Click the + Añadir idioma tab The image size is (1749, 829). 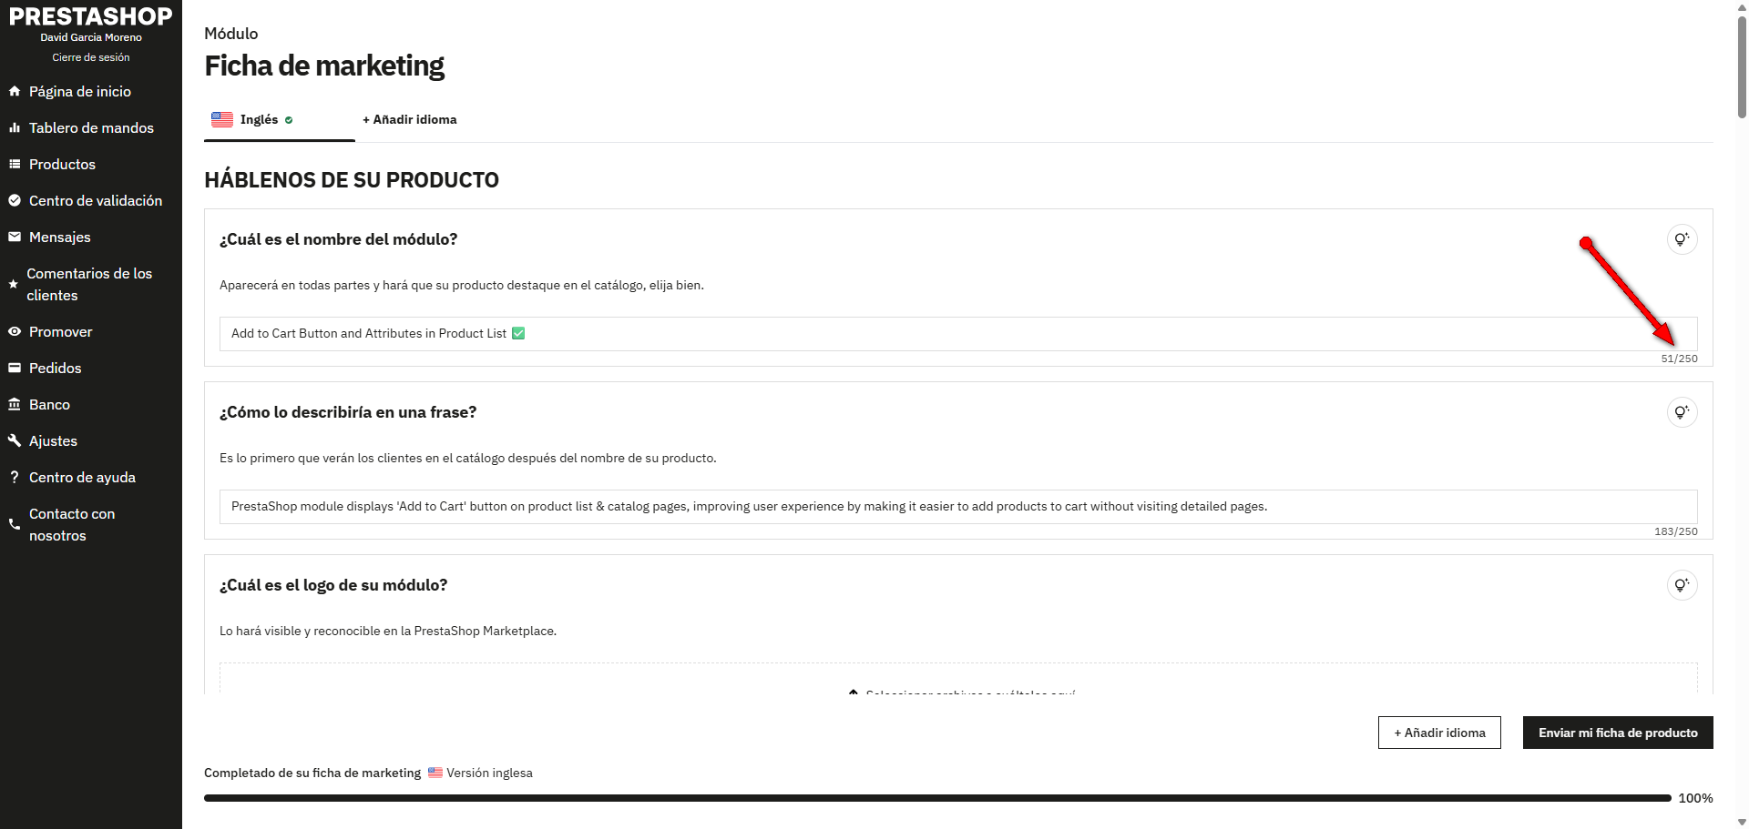pyautogui.click(x=410, y=120)
